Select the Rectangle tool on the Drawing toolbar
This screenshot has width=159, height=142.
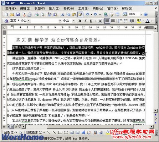[x=60, y=132]
